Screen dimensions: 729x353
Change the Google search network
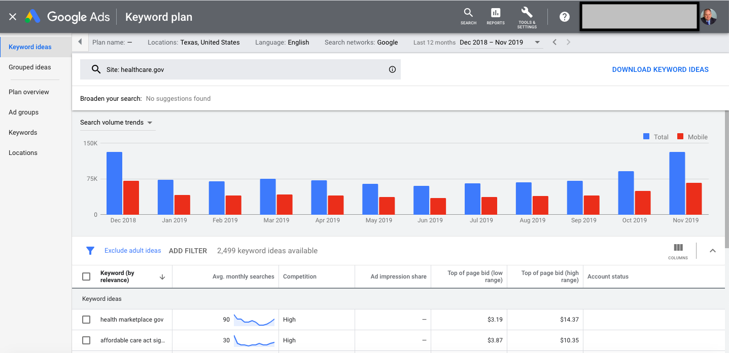[x=388, y=43]
